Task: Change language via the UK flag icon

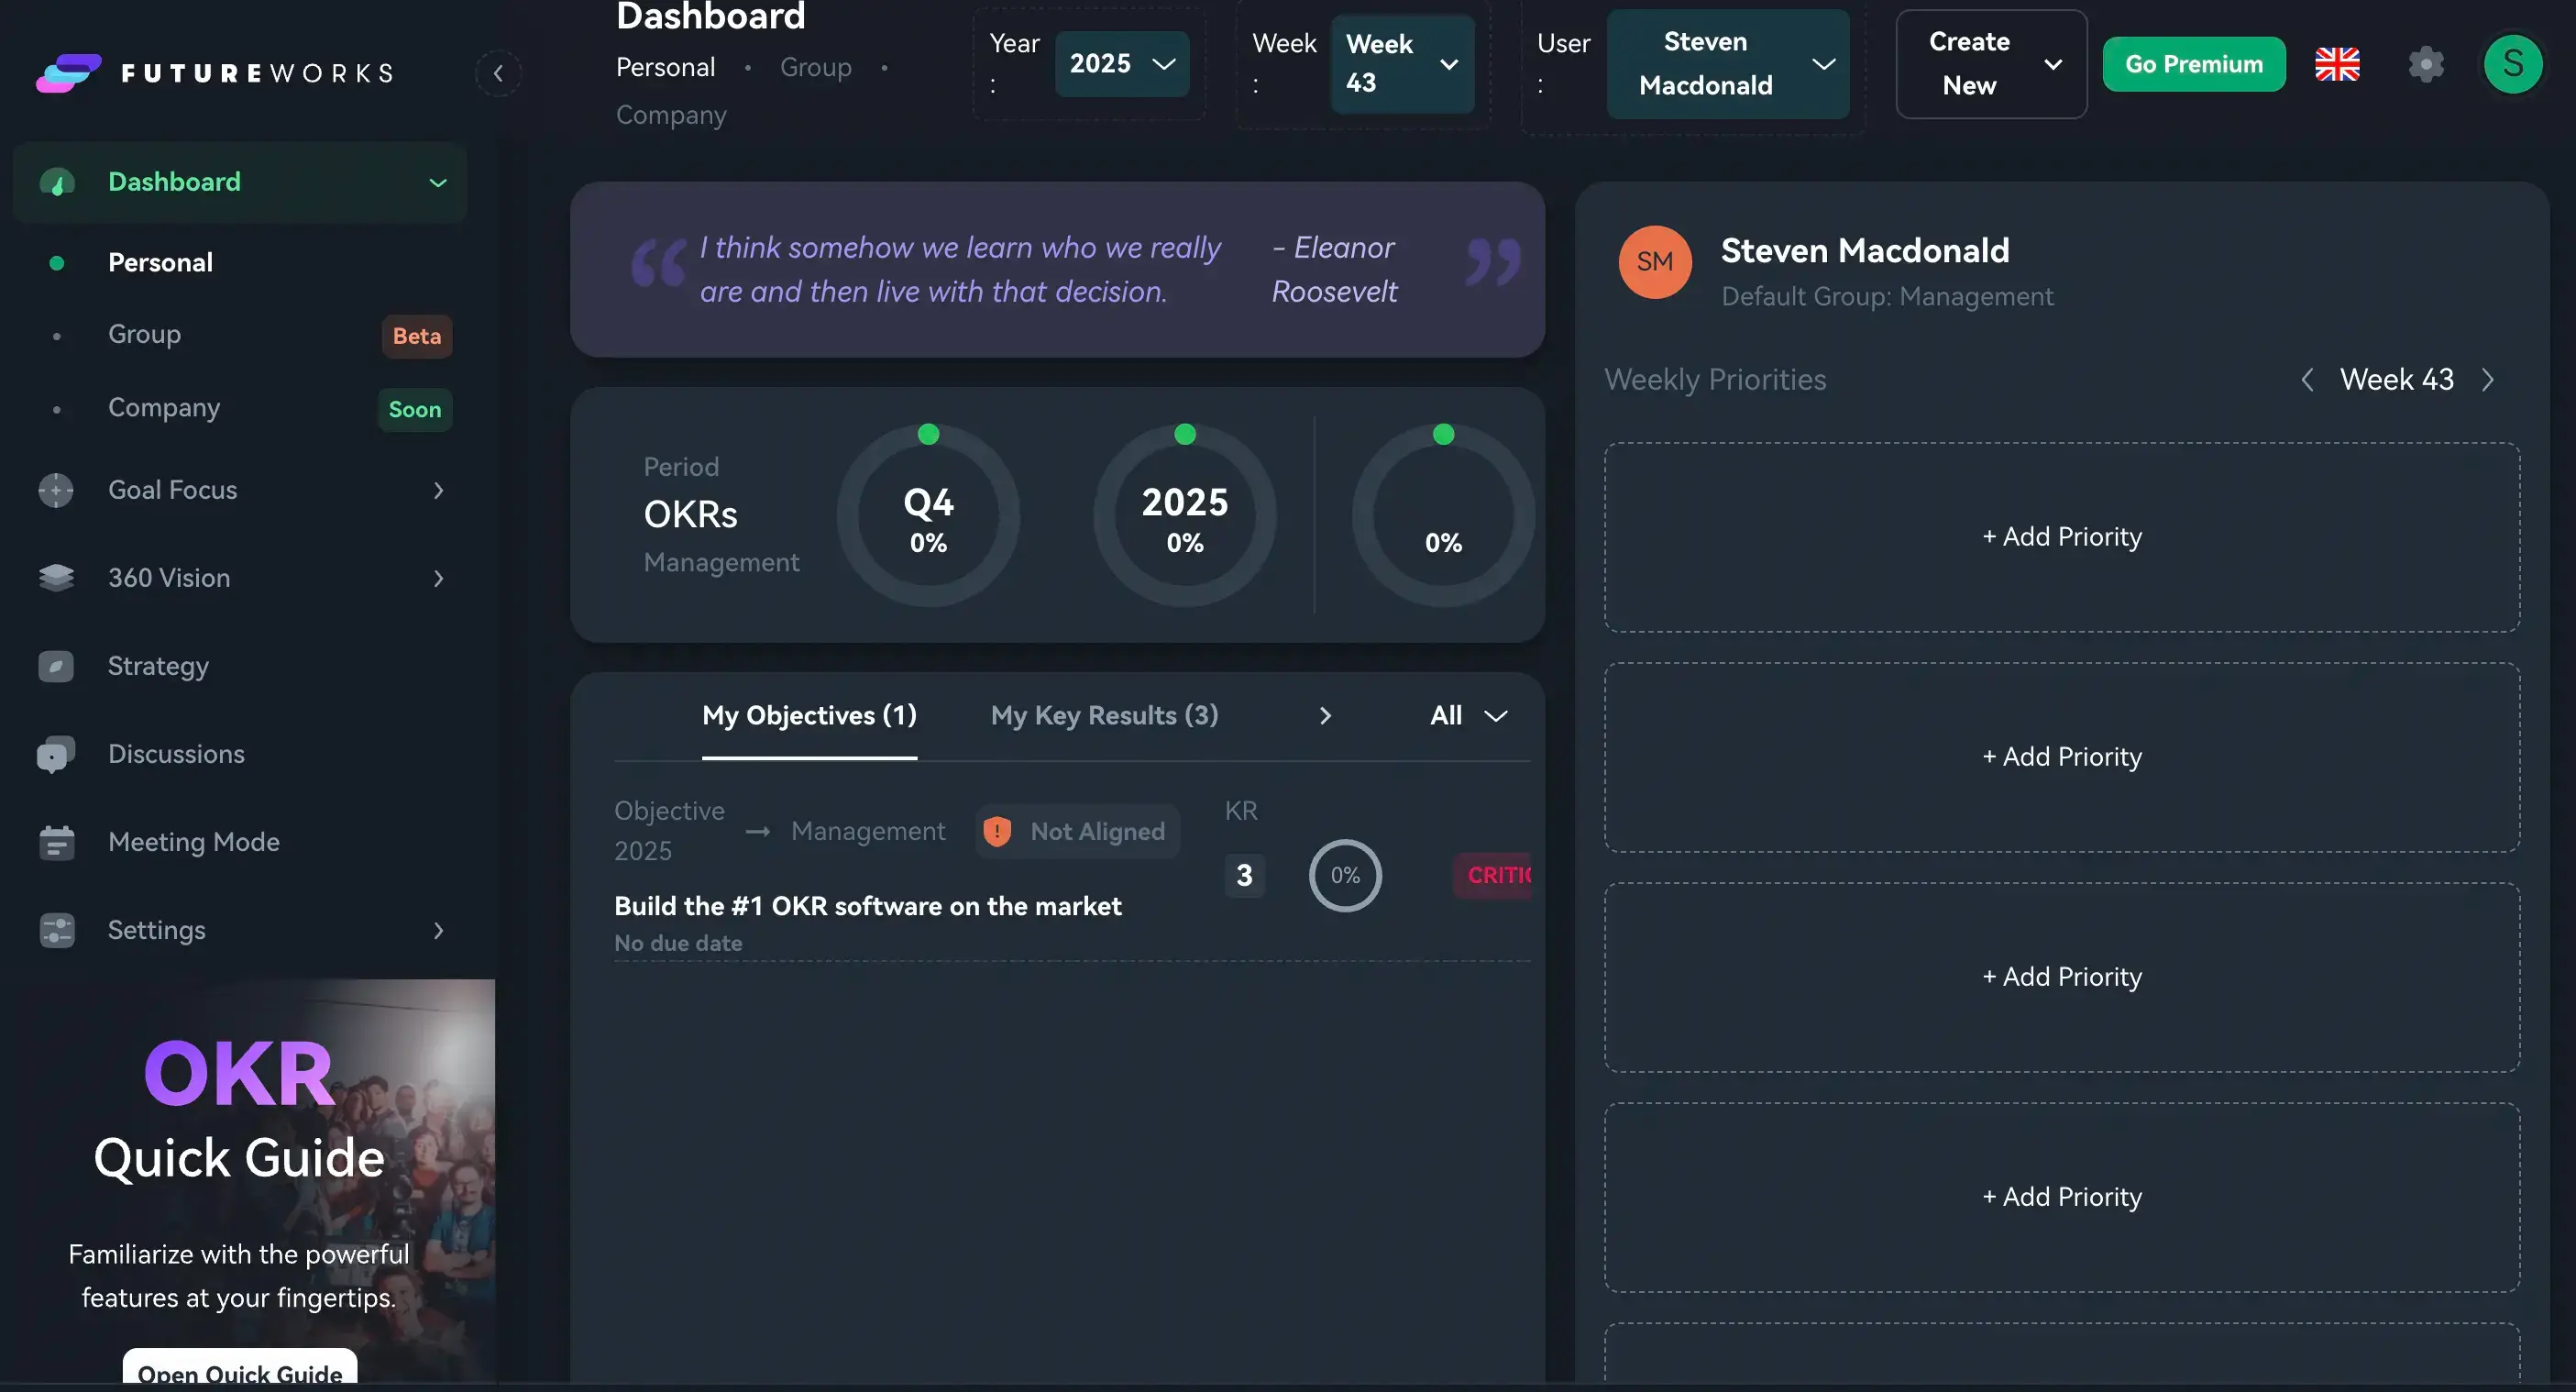Action: pyautogui.click(x=2337, y=64)
